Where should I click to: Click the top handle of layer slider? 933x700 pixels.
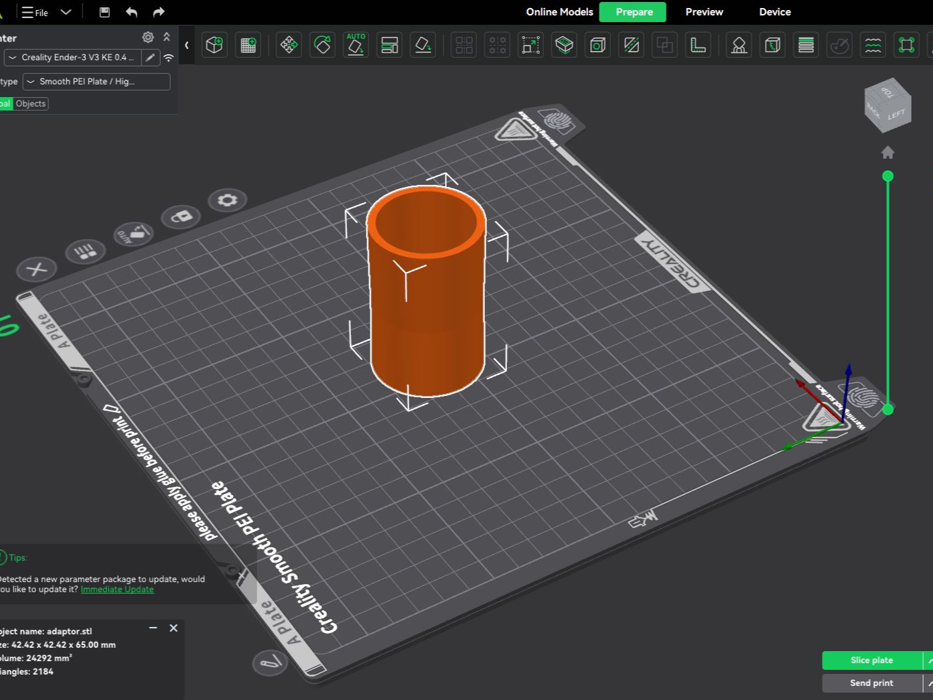(888, 176)
